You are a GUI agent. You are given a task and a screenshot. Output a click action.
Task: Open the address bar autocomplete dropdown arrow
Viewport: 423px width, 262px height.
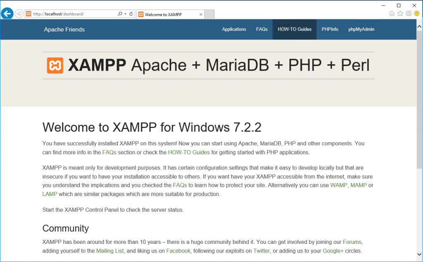click(126, 14)
